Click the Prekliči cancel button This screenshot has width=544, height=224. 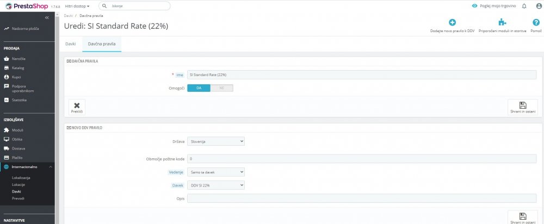77,107
